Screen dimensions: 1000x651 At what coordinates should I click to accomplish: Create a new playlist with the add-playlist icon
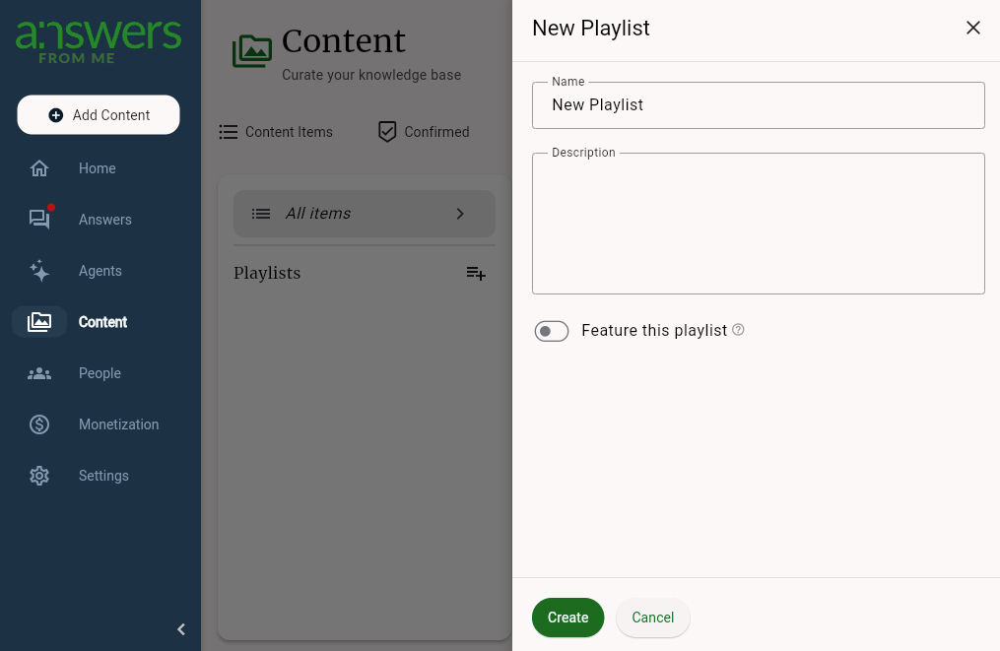point(476,273)
